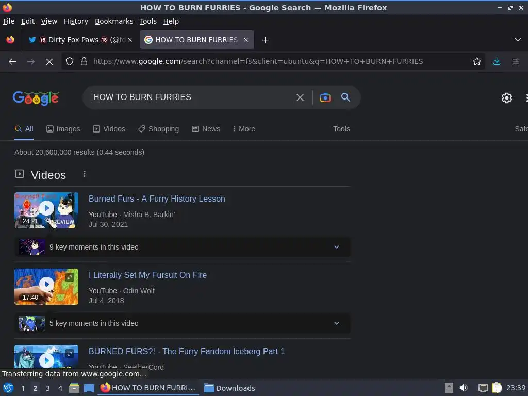The width and height of the screenshot is (528, 396).
Task: Play the Burned Furs video thumbnail
Action: (x=46, y=210)
